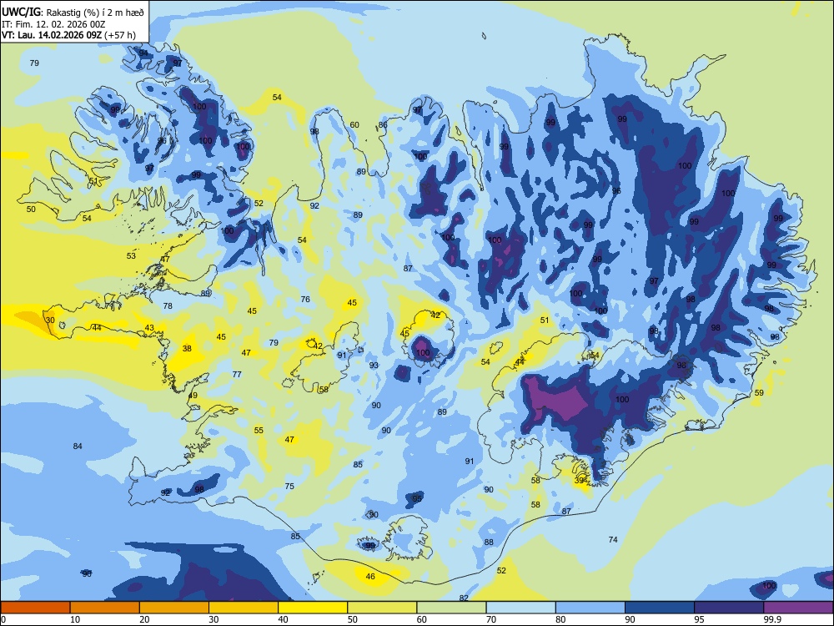The width and height of the screenshot is (834, 626).
Task: Click the map value '88' in the south
Action: point(489,543)
